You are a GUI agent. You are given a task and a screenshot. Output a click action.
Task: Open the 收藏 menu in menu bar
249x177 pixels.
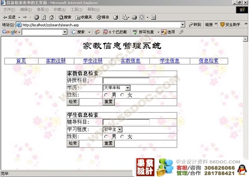point(60,10)
